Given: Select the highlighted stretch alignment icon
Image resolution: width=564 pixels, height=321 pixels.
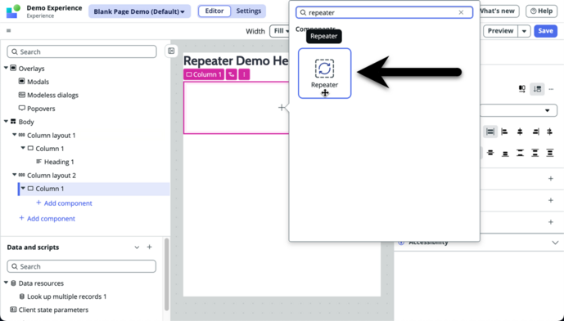Looking at the screenshot, I should [490, 132].
